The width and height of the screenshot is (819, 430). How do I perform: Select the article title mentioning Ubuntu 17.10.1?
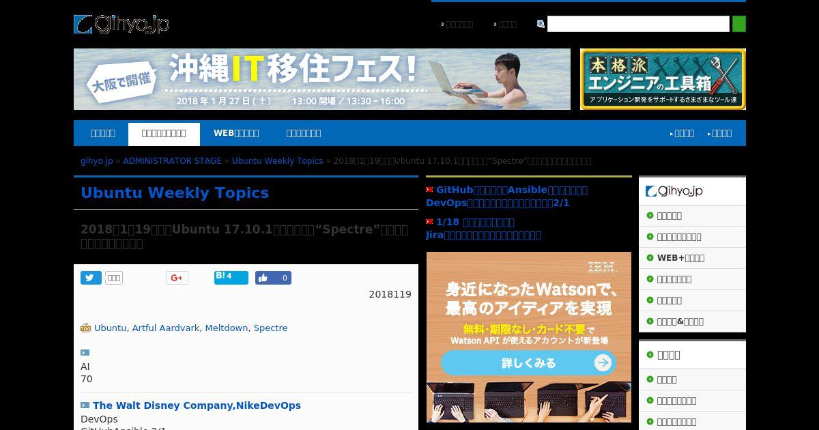[x=244, y=236]
